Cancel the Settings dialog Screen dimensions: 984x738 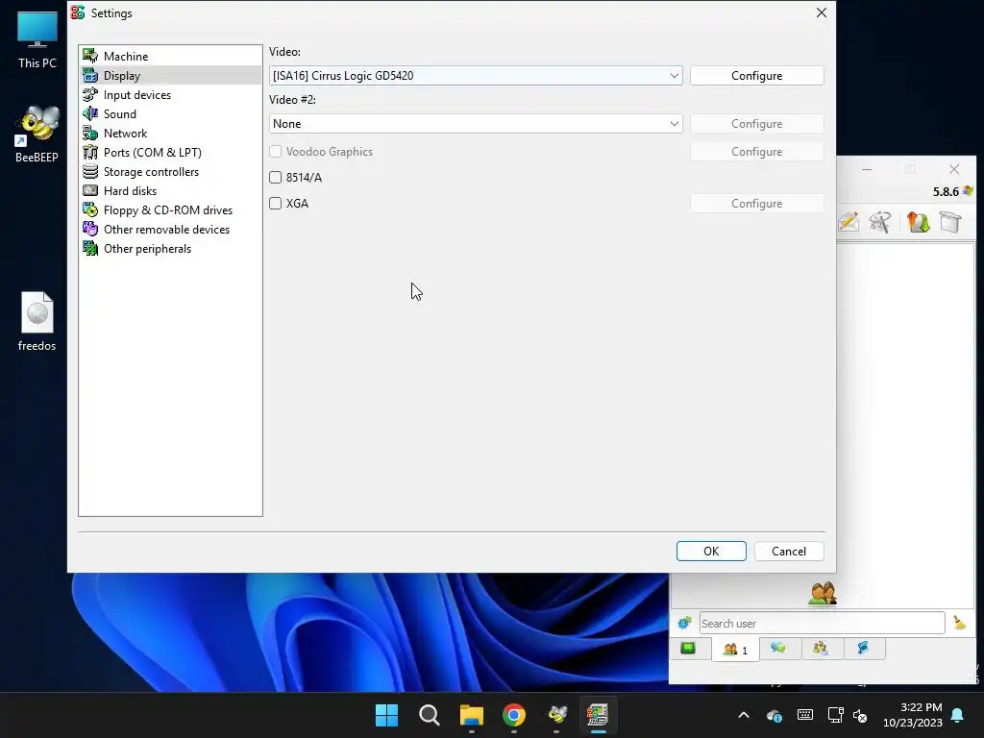(789, 551)
